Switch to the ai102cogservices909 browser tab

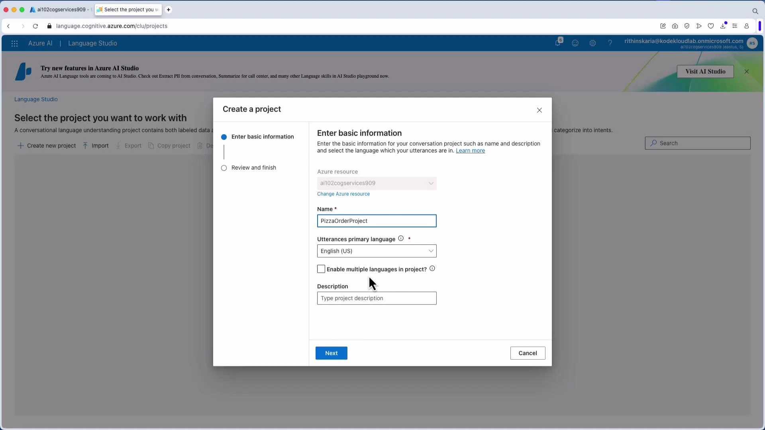pos(59,10)
